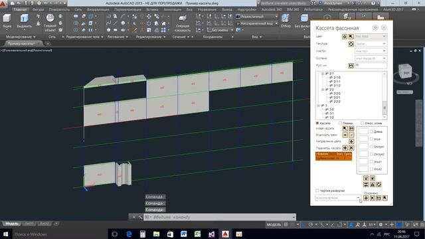Click the rotate icon below parameter list
Viewport: 425px width, 239px height.
[x=379, y=185]
